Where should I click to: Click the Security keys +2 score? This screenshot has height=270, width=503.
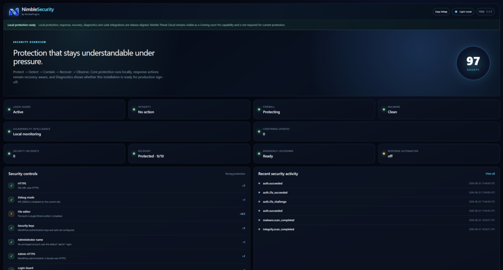[x=244, y=228]
